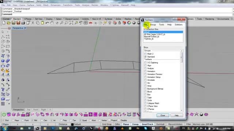This screenshot has height=131, width=234.
Task: Click the four-viewport layout icon
Action: coord(86,23)
